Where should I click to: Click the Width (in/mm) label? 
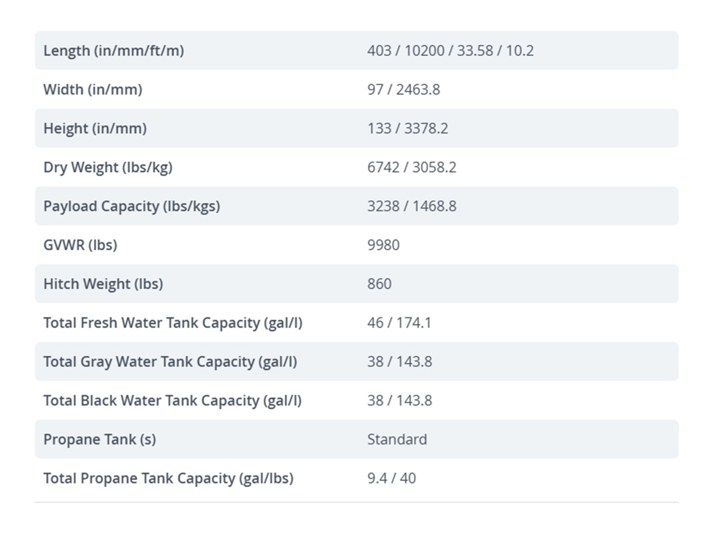pos(93,90)
